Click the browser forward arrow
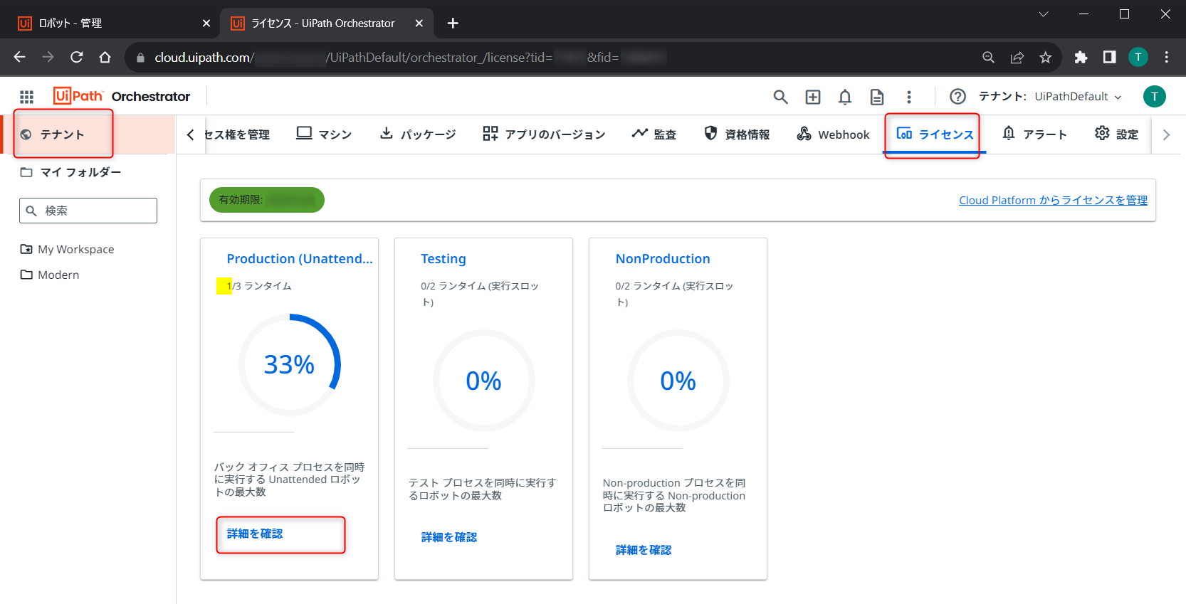The width and height of the screenshot is (1186, 604). click(48, 57)
